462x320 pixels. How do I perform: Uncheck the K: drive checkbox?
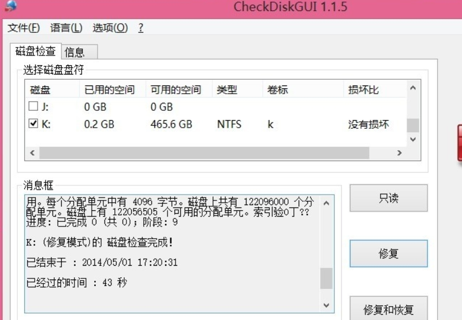pos(33,124)
